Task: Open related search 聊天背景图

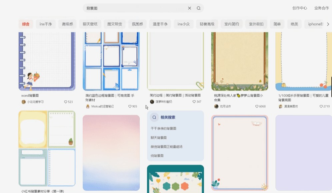Action: pyautogui.click(x=159, y=138)
